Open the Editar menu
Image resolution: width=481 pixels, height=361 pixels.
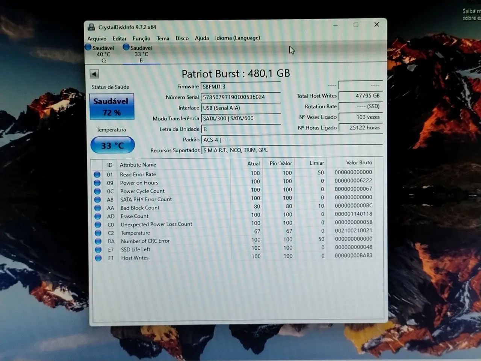119,38
